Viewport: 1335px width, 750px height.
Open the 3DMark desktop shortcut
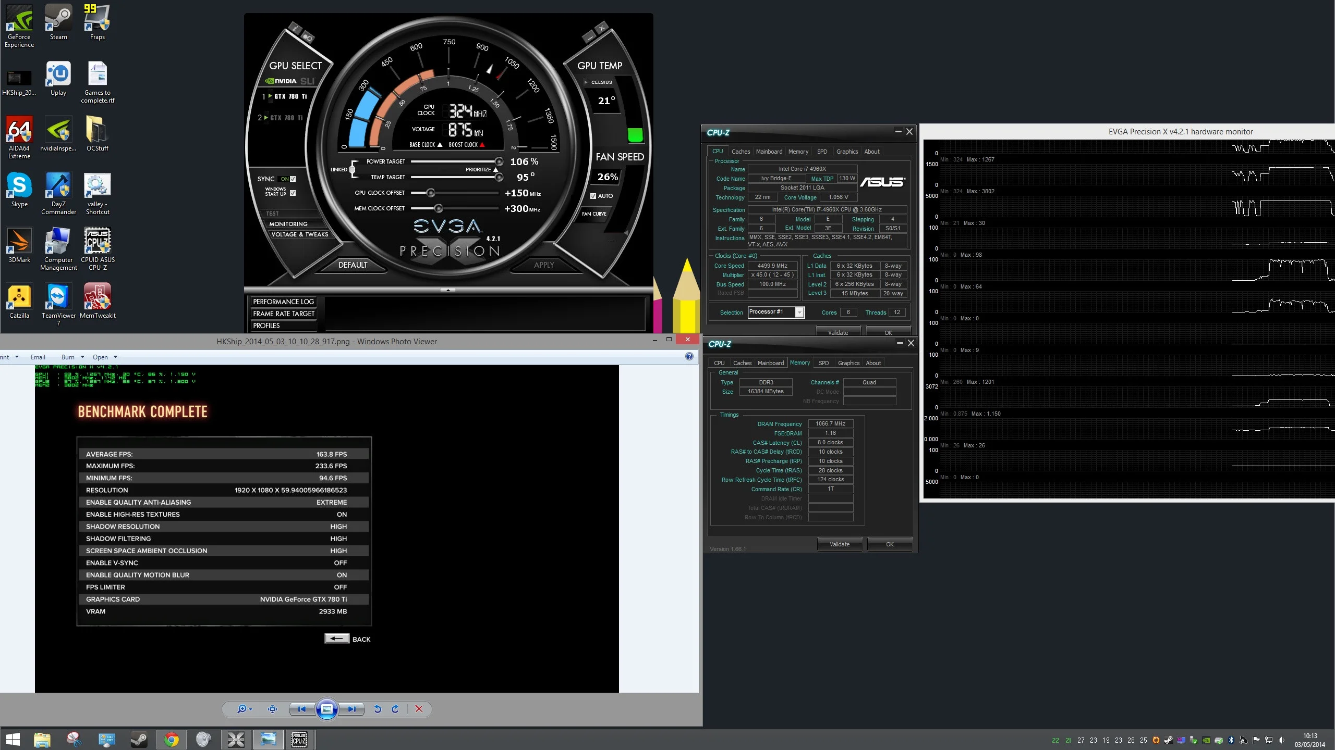tap(19, 246)
